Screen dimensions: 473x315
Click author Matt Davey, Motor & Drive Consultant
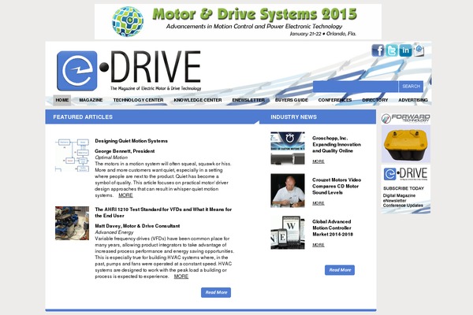click(137, 226)
